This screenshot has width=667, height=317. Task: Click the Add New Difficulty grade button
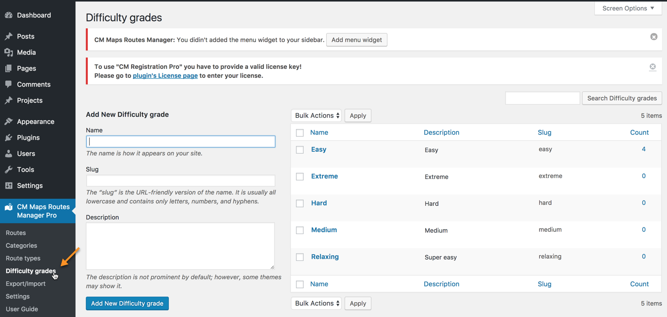coord(127,303)
